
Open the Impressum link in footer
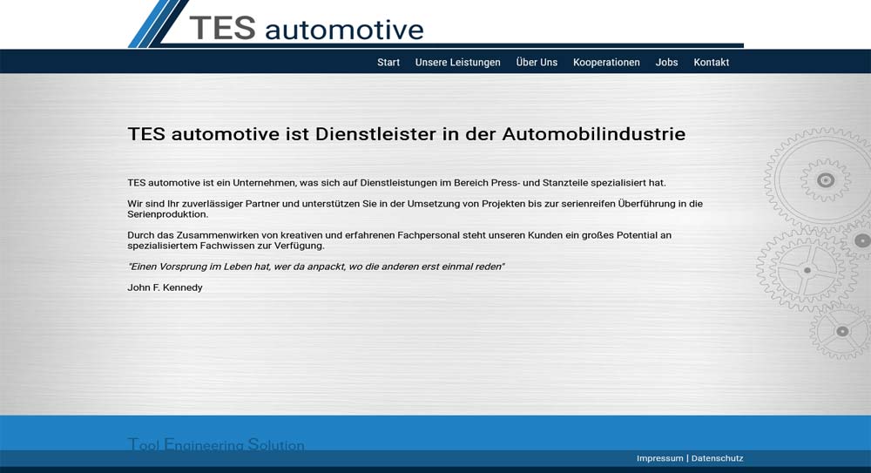click(660, 458)
